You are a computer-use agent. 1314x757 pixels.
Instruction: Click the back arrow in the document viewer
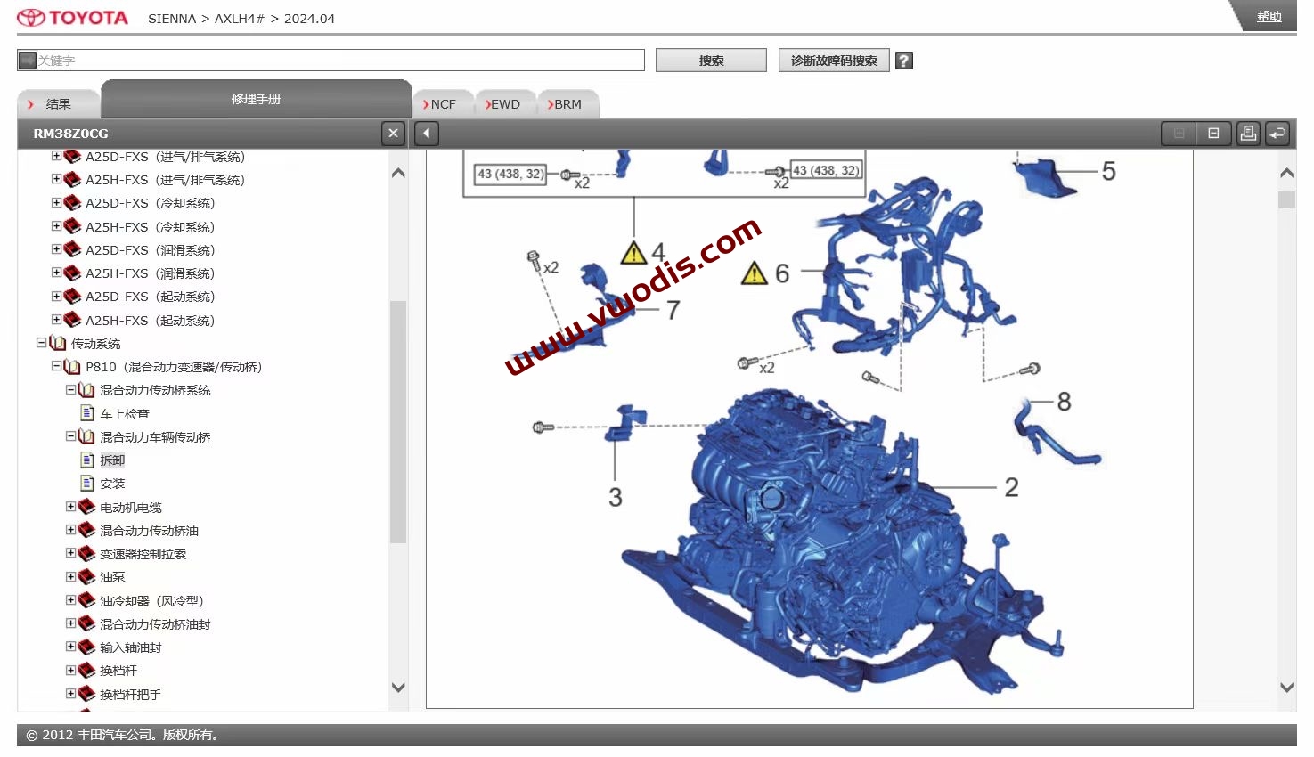(x=426, y=133)
